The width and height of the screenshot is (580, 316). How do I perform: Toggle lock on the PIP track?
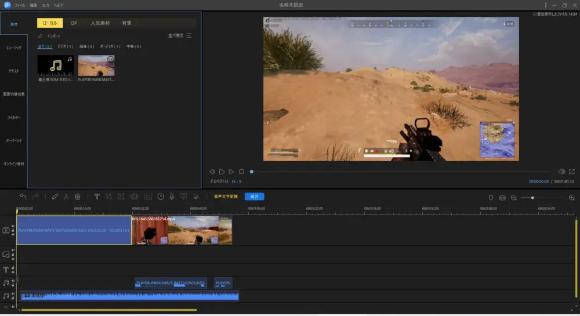point(13,255)
